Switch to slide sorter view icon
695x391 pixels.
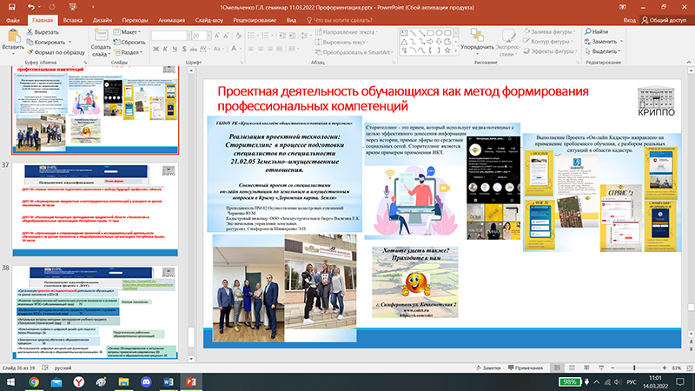[x=572, y=368]
